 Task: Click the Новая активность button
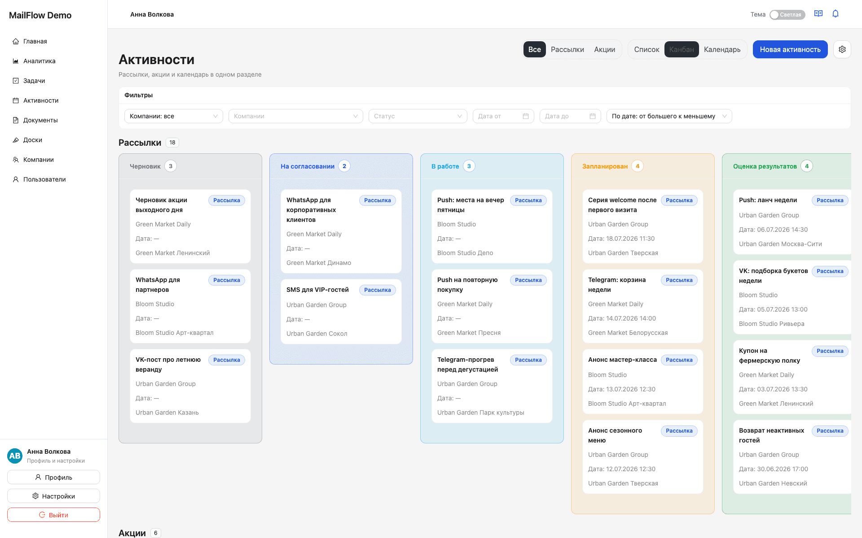(x=790, y=49)
